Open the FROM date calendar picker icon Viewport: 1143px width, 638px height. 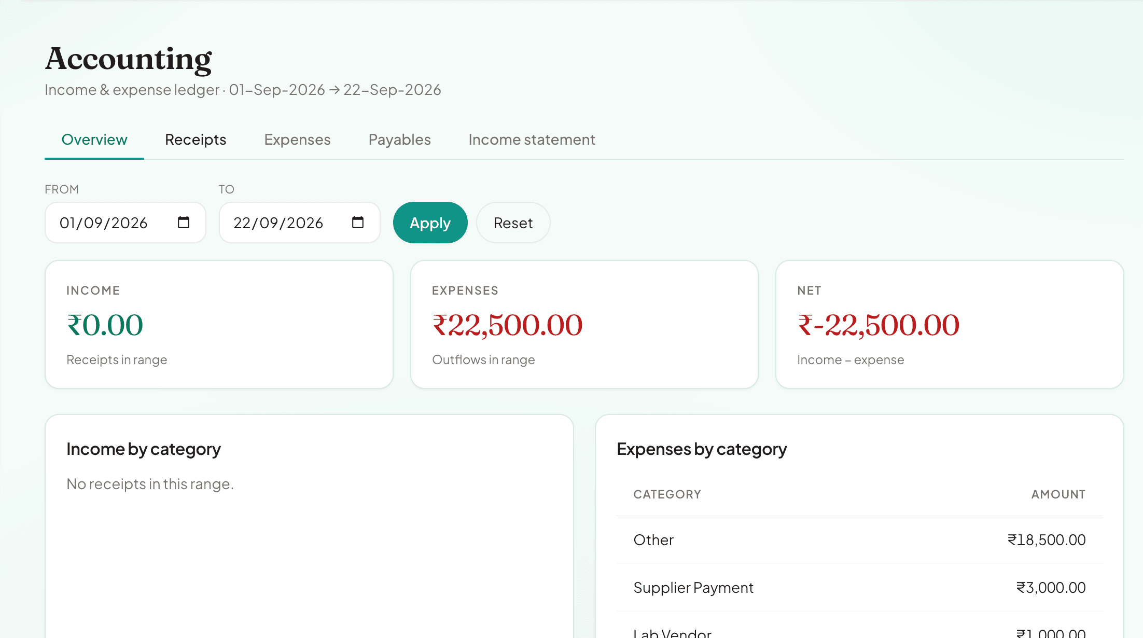pyautogui.click(x=184, y=223)
